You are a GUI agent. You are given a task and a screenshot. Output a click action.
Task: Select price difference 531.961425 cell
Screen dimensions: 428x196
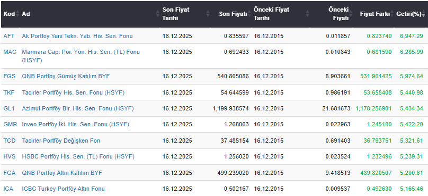point(376,76)
